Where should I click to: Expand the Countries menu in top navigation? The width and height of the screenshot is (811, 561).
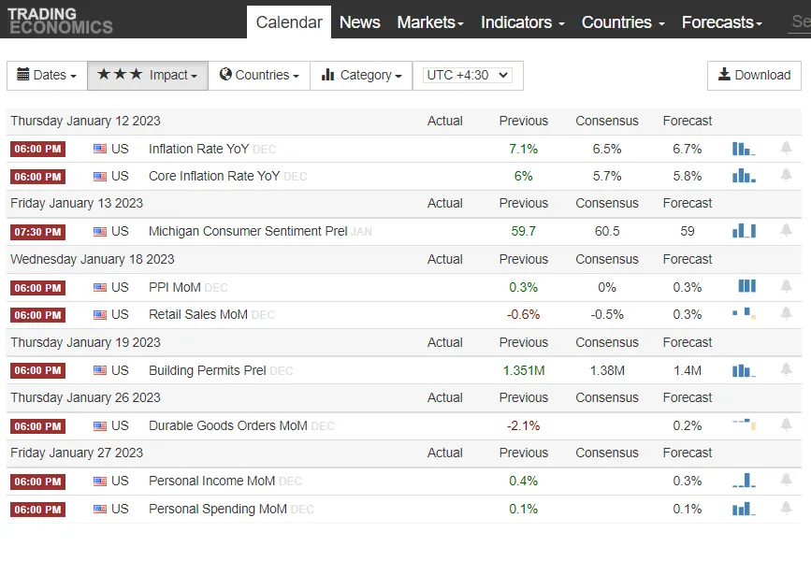coord(623,22)
